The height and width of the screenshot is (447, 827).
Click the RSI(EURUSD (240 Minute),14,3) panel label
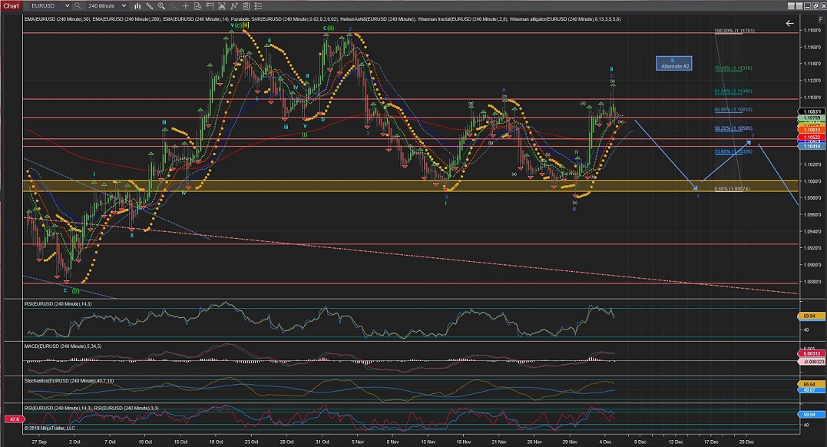(x=58, y=304)
